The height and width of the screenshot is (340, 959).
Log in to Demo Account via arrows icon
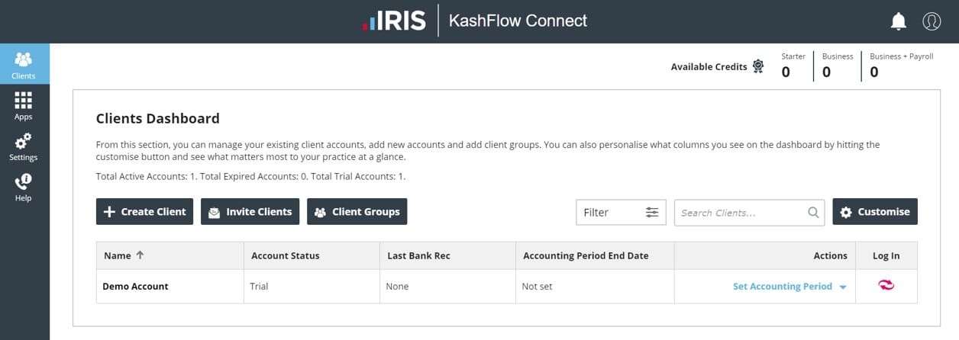[886, 286]
